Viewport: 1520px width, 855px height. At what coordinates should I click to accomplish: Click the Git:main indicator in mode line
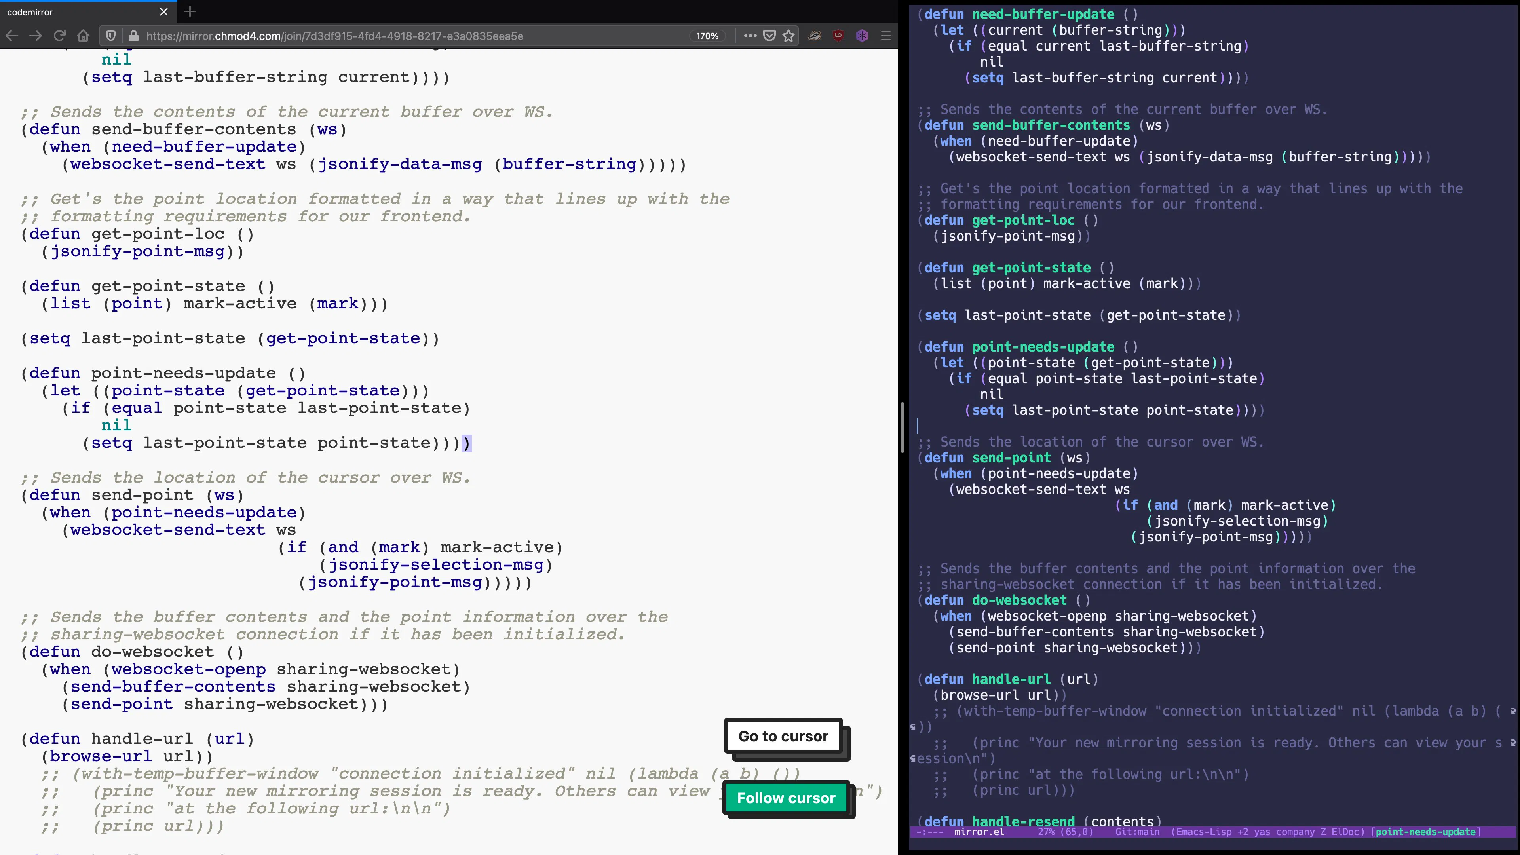pyautogui.click(x=1137, y=832)
